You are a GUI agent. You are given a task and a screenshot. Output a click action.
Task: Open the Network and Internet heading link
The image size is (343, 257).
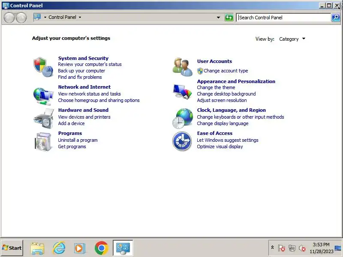click(84, 87)
